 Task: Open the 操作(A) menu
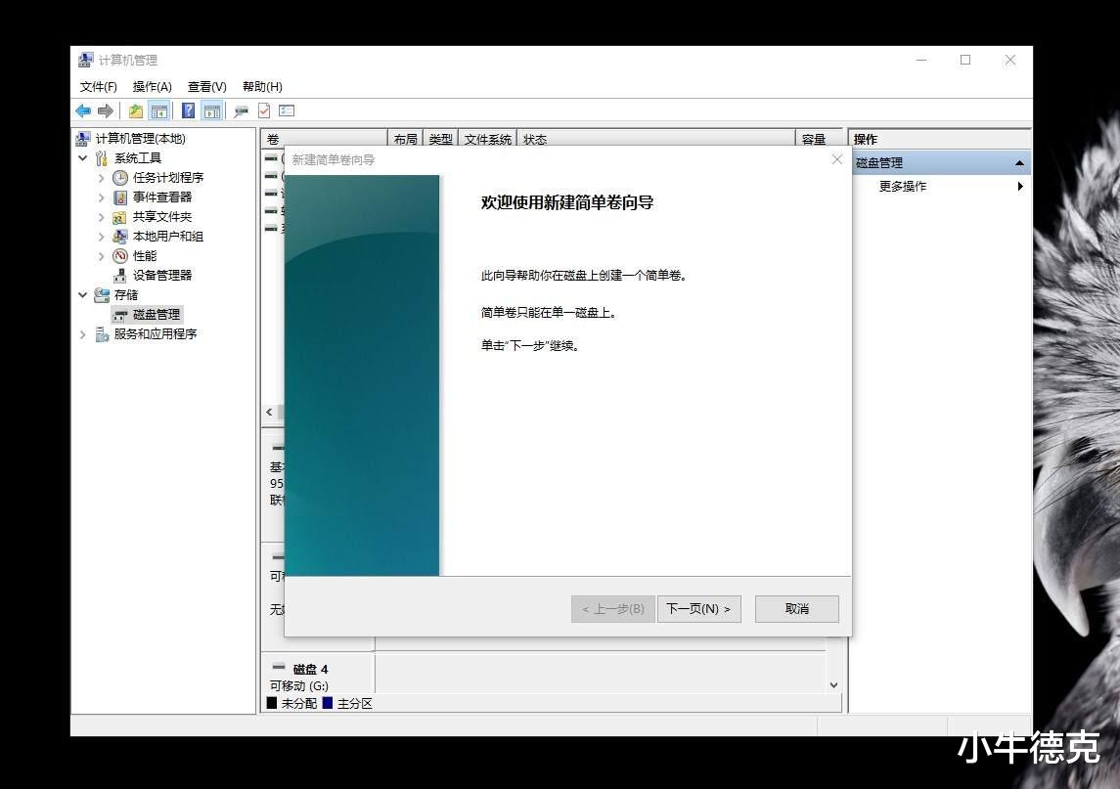pyautogui.click(x=152, y=86)
